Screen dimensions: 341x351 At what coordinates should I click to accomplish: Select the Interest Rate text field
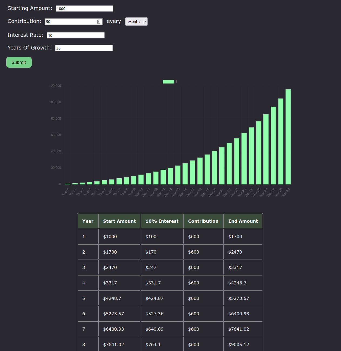click(x=76, y=35)
